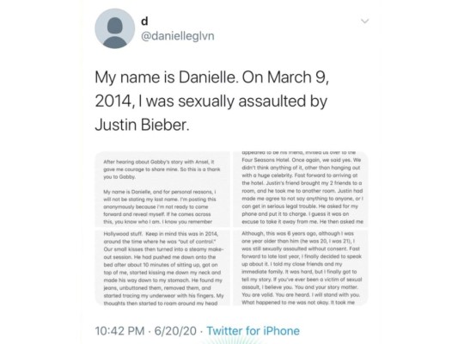Open the "Twitter for iPhone" source link
Screen dimensions: 458x344
pyautogui.click(x=253, y=331)
